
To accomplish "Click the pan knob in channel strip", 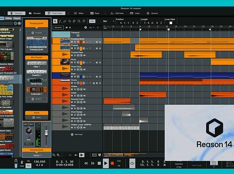I will (28, 130).
